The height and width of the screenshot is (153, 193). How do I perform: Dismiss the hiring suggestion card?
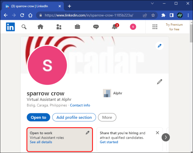pos(157,133)
